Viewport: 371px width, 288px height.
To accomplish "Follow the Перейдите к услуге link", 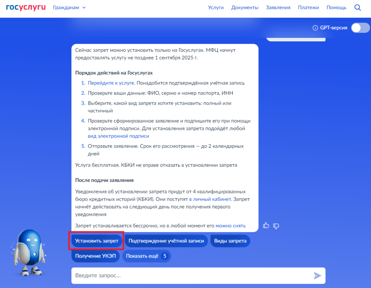I will [x=111, y=83].
